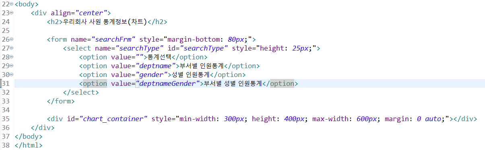This screenshot has height=150, width=485.
Task: Collapse the body tag fold on line 22
Action: [11, 4]
